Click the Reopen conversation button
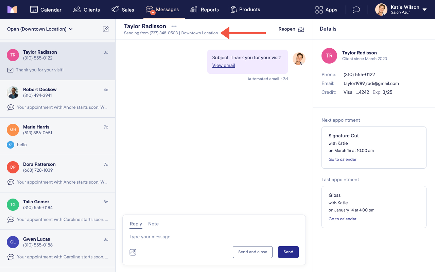The width and height of the screenshot is (435, 272). click(x=291, y=29)
